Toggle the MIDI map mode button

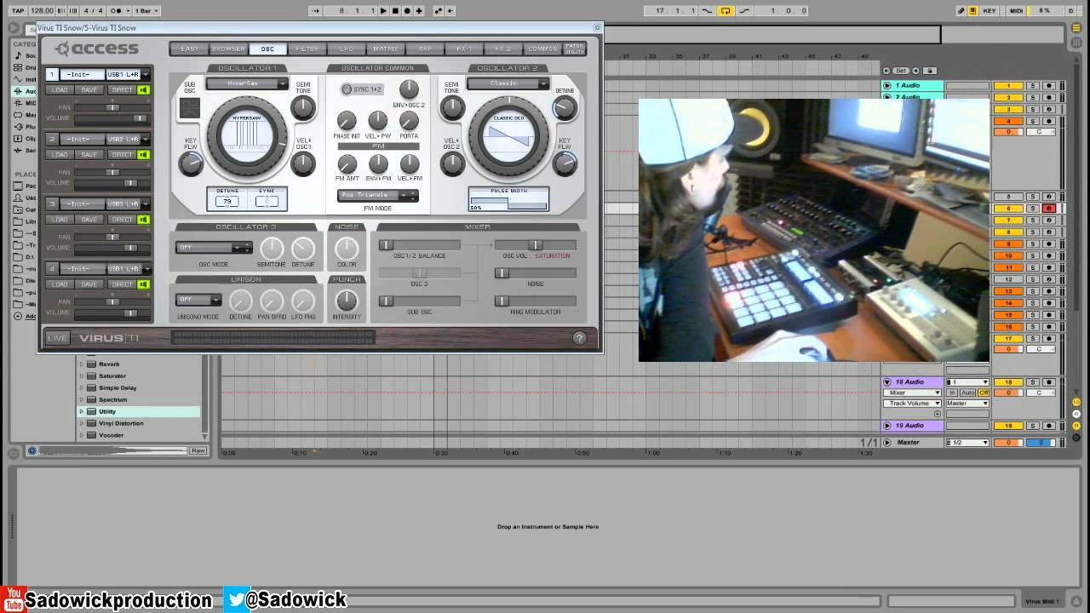[1016, 11]
